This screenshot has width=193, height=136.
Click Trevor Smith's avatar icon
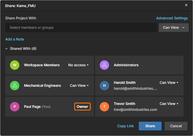[x=104, y=107]
